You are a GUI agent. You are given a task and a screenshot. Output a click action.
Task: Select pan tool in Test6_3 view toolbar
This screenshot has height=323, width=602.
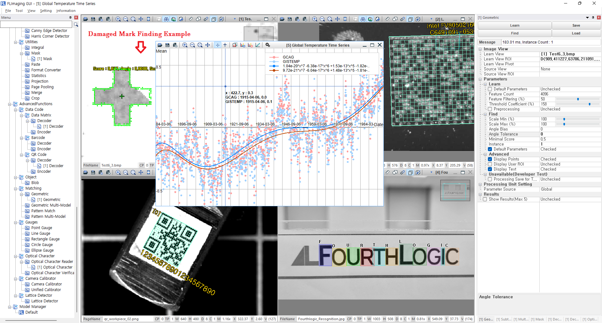(141, 19)
